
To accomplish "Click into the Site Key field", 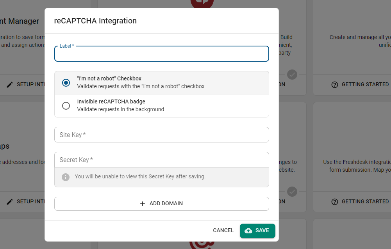I will (162, 135).
